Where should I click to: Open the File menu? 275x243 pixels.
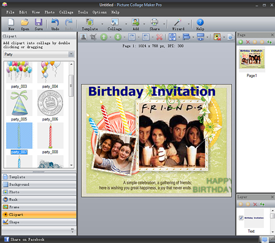click(10, 12)
